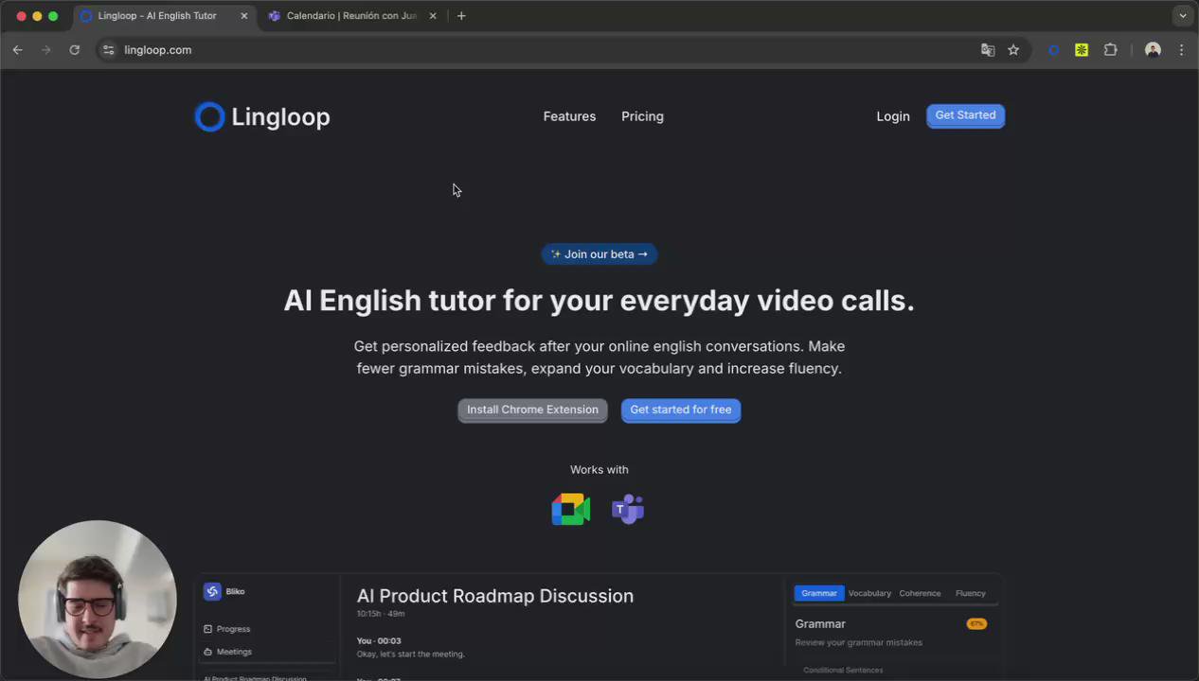
Task: Open Features in the navigation
Action: click(569, 116)
